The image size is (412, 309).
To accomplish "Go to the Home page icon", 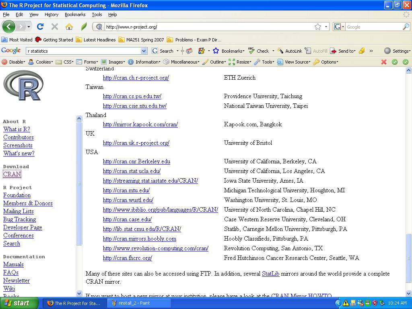I will pos(69,27).
